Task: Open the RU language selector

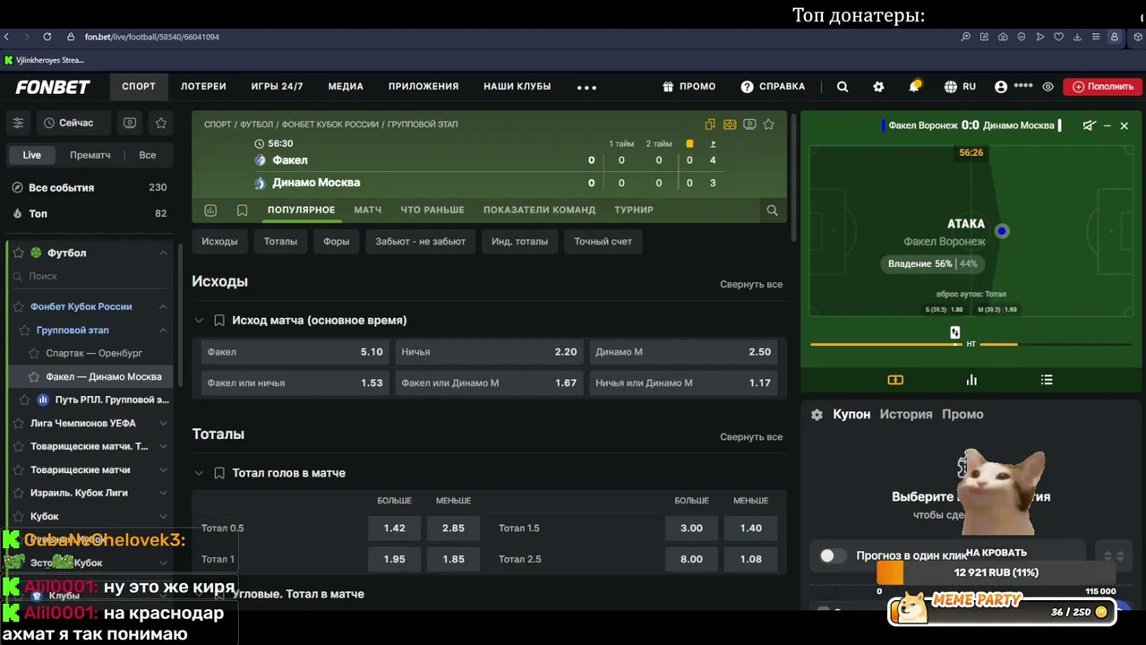Action: (960, 87)
